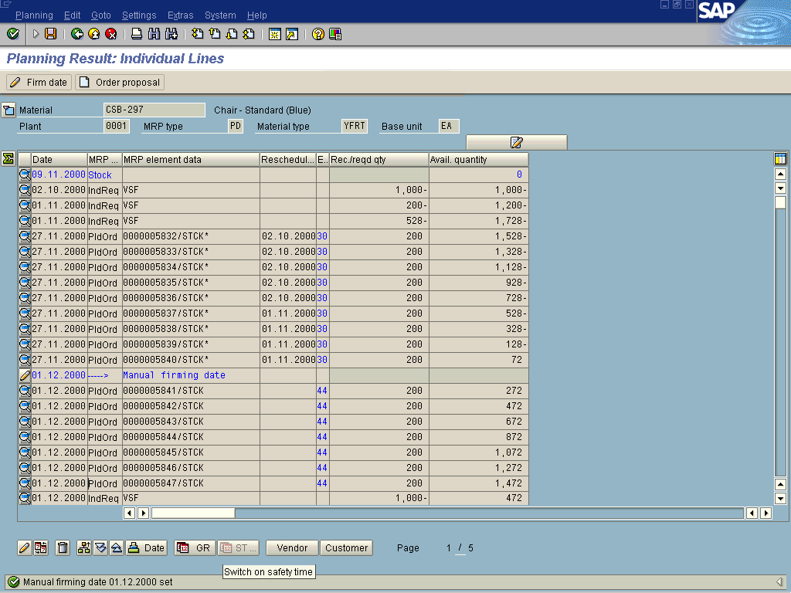Image resolution: width=791 pixels, height=593 pixels.
Task: Go to previous page icon
Action: (x=215, y=34)
